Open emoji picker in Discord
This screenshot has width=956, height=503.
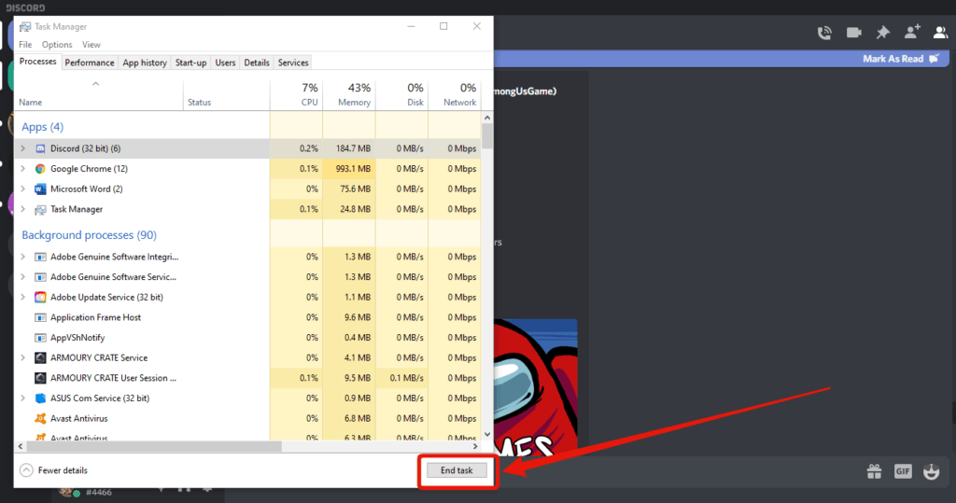(931, 471)
